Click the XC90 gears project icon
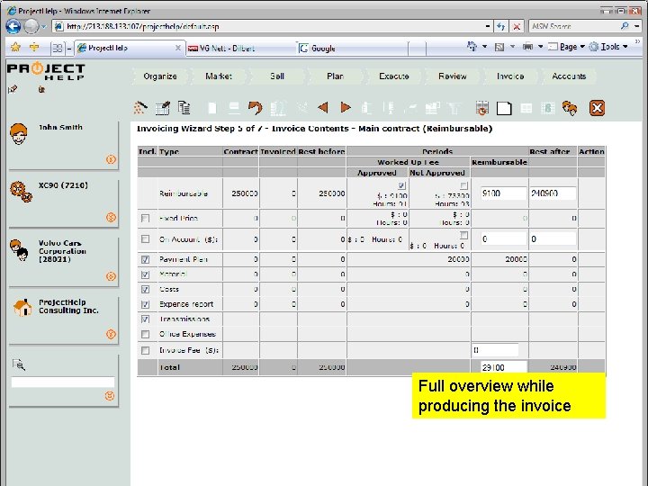Viewport: 648px width, 486px height. tap(21, 192)
